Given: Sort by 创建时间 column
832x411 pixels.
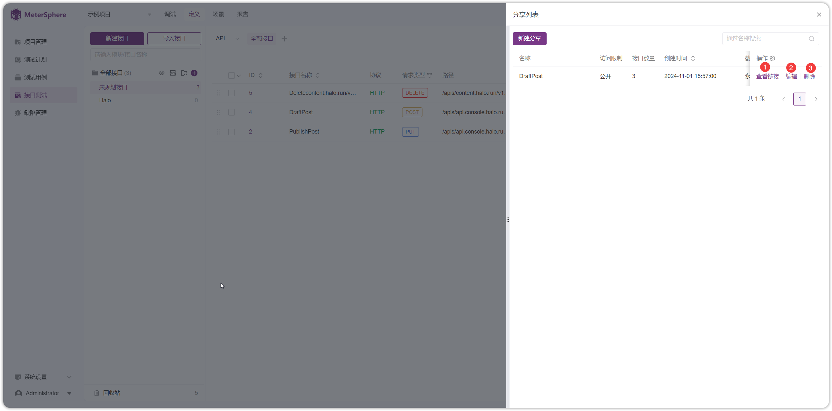Looking at the screenshot, I should tap(693, 58).
